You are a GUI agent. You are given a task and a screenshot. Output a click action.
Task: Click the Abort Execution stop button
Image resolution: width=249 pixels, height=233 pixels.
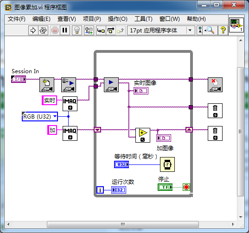point(55,30)
